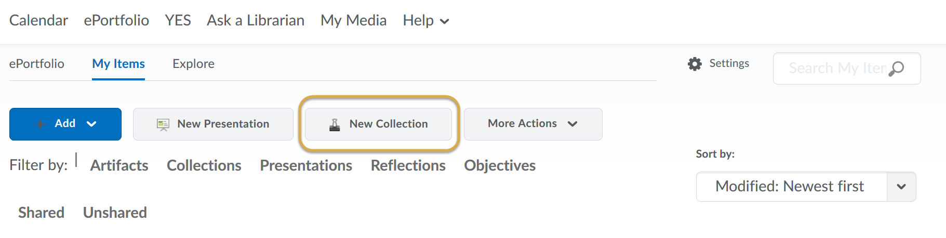946x238 pixels.
Task: Select the My Items tab
Action: 118,64
